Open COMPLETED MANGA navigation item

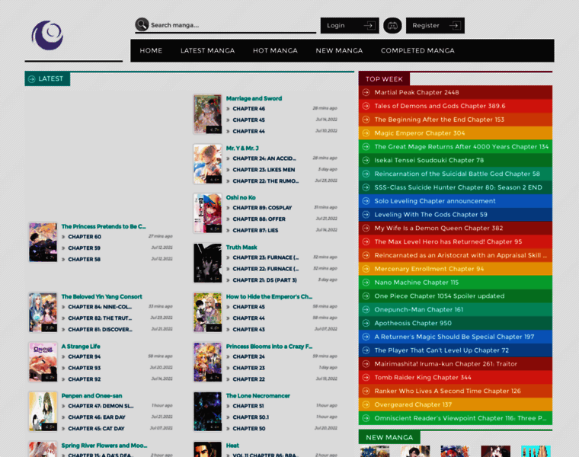[x=417, y=50]
